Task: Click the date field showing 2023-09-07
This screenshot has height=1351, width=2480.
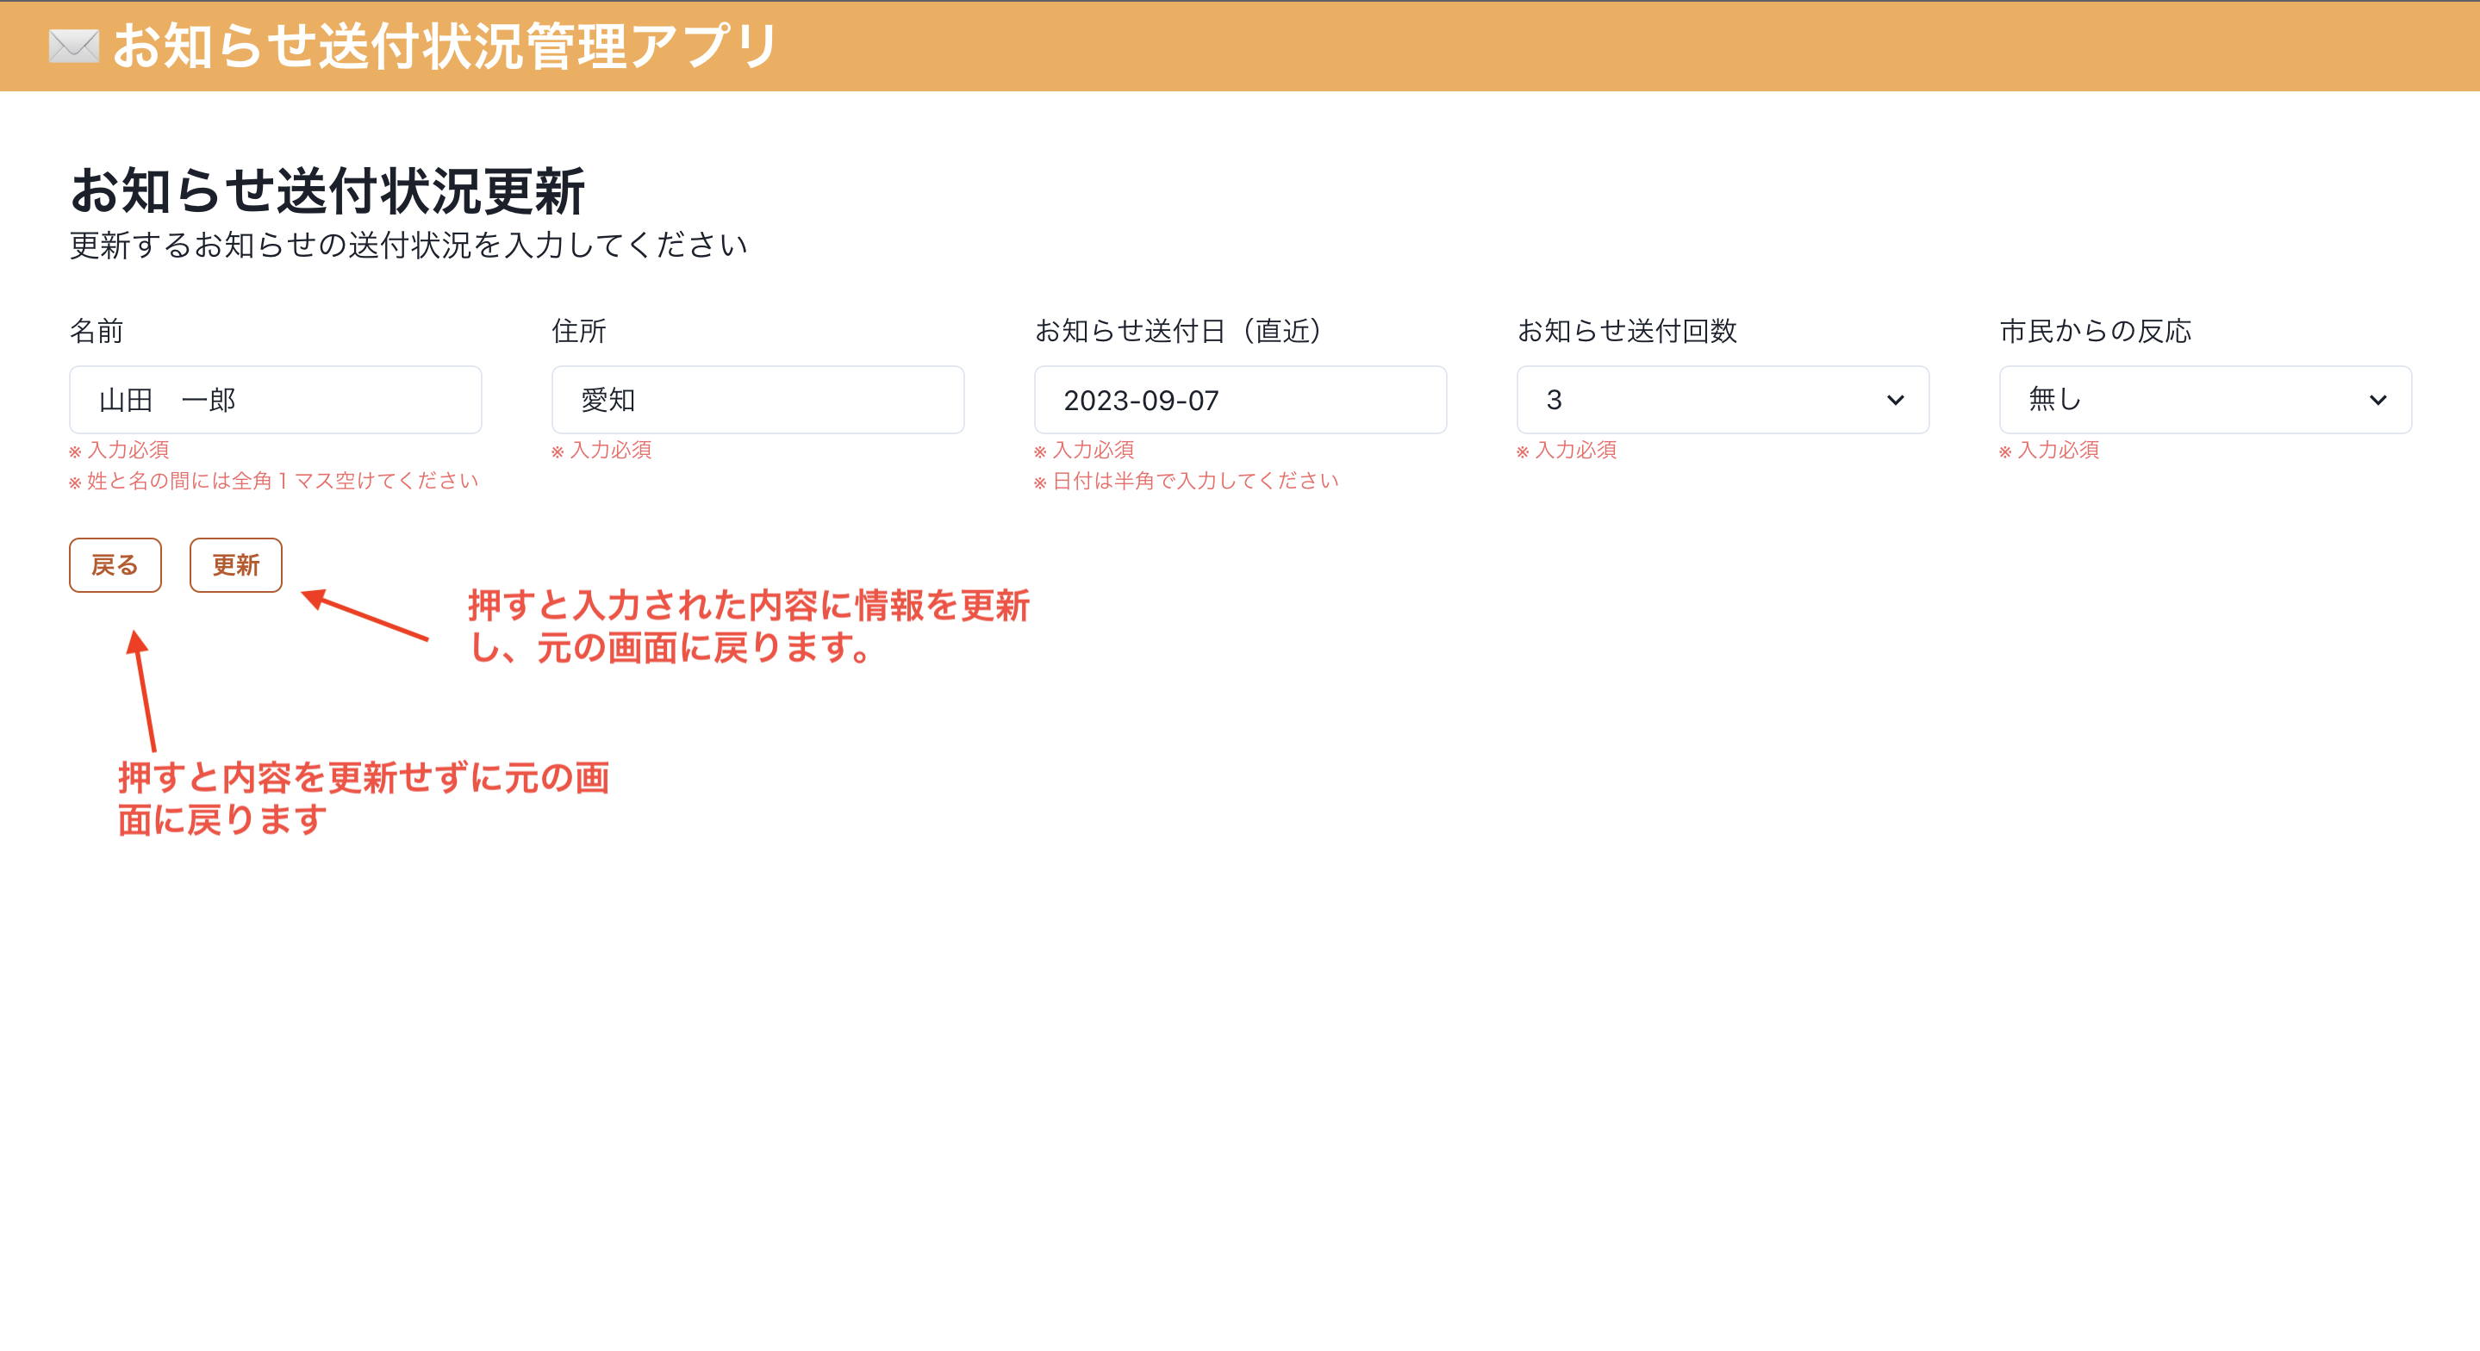Action: [x=1240, y=399]
